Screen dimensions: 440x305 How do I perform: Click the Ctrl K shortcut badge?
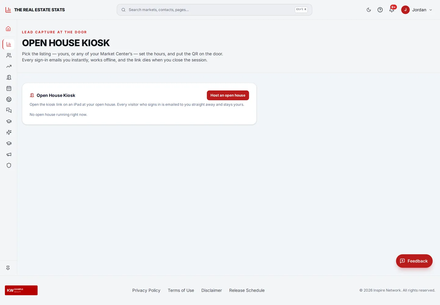coord(301,9)
